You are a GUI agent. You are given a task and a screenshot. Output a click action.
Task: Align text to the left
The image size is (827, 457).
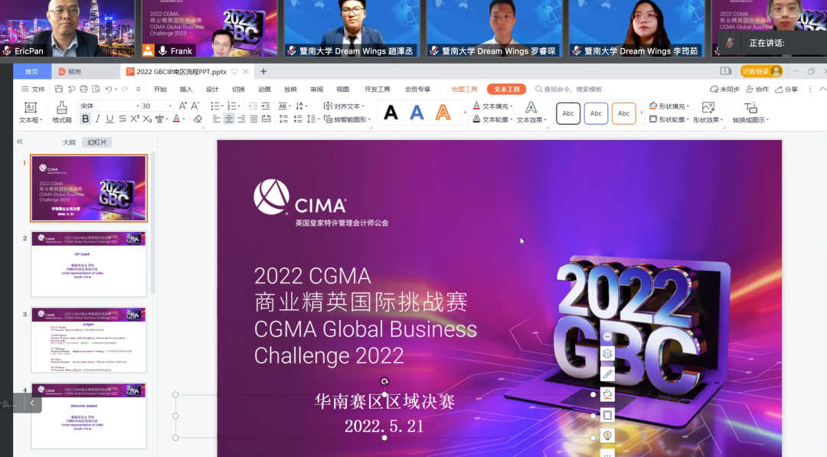pos(216,119)
